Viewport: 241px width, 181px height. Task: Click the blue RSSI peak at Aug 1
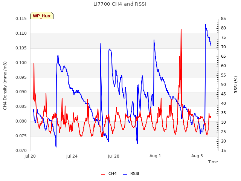[154, 40]
